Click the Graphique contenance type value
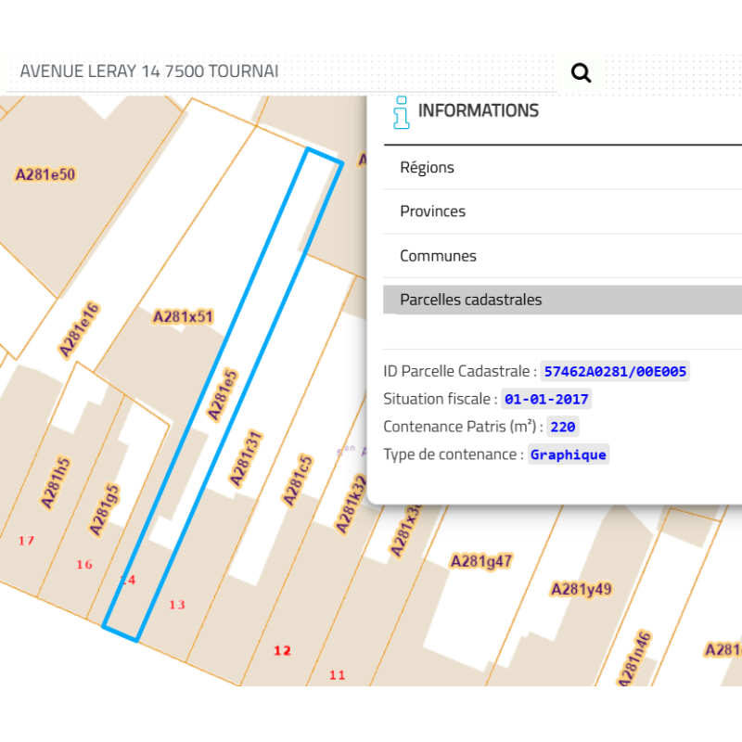 coord(568,454)
